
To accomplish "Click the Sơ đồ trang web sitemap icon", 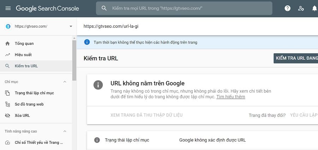I will point(7,104).
